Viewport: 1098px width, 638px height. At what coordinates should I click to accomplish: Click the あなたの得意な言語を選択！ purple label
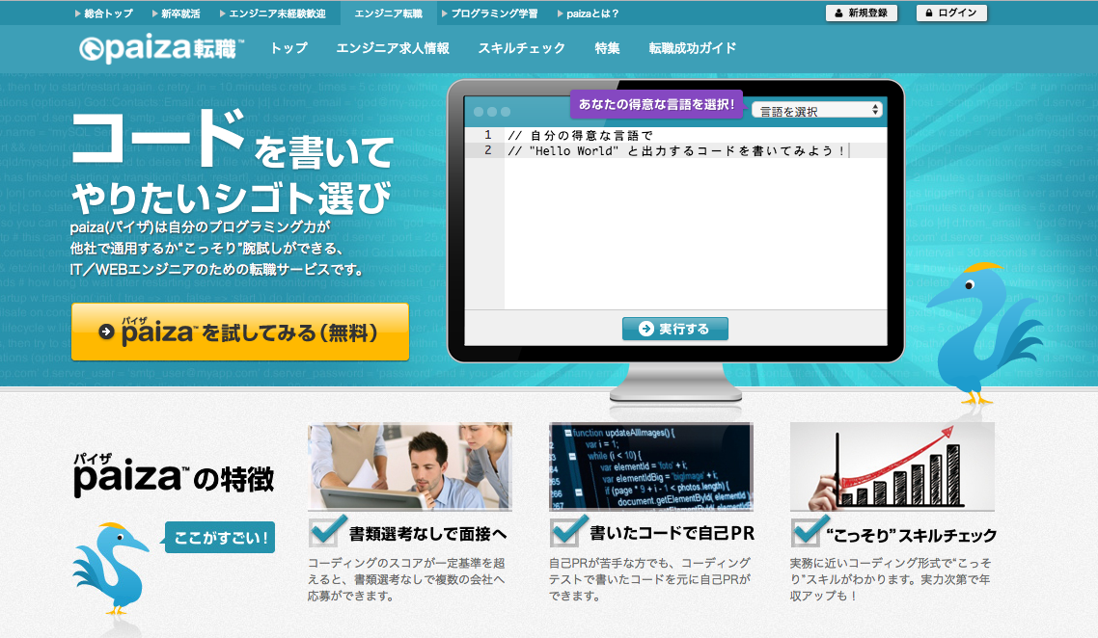coord(656,104)
